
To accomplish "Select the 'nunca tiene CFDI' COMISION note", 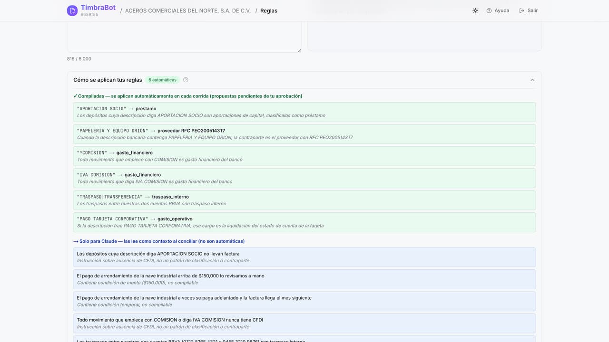I will coord(304,323).
